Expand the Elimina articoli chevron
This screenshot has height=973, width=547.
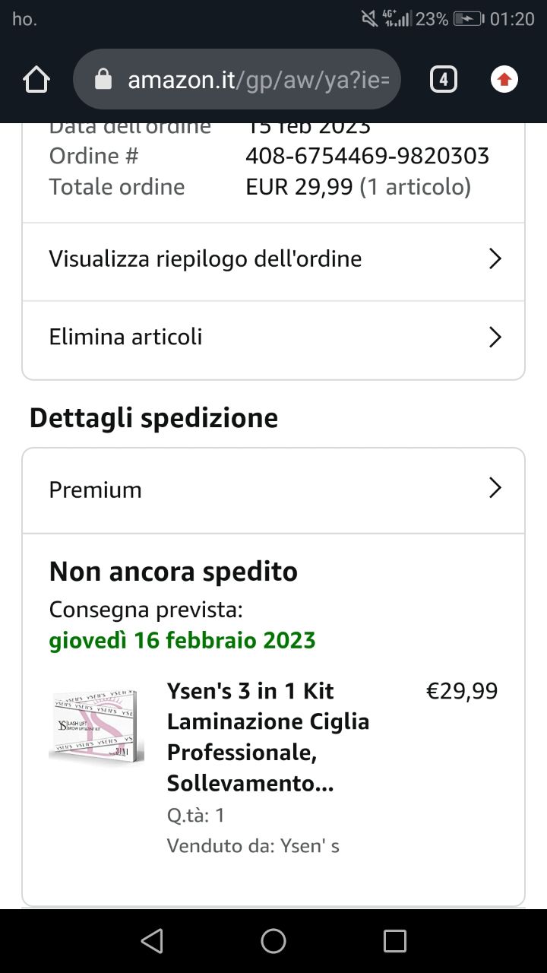coord(495,337)
